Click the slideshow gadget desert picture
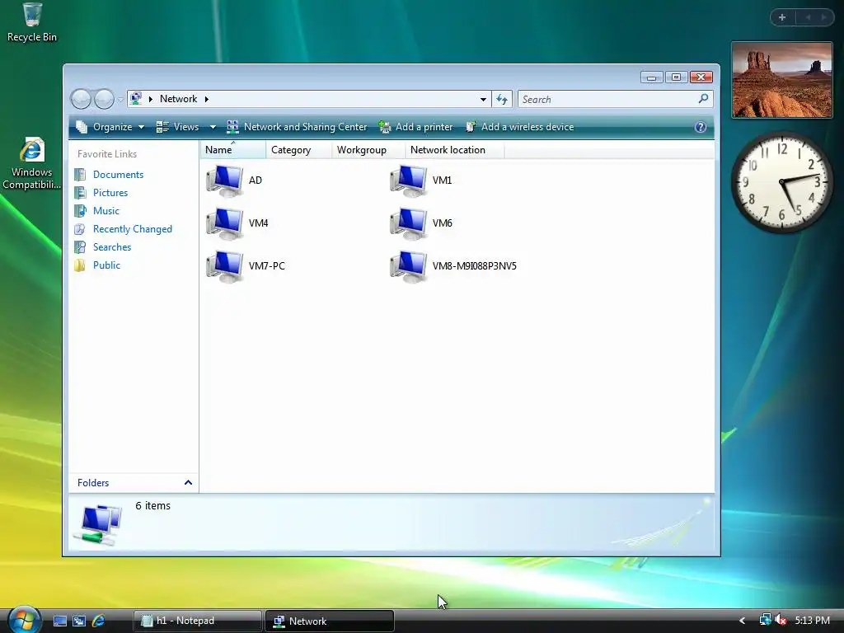The width and height of the screenshot is (844, 633). 782,80
